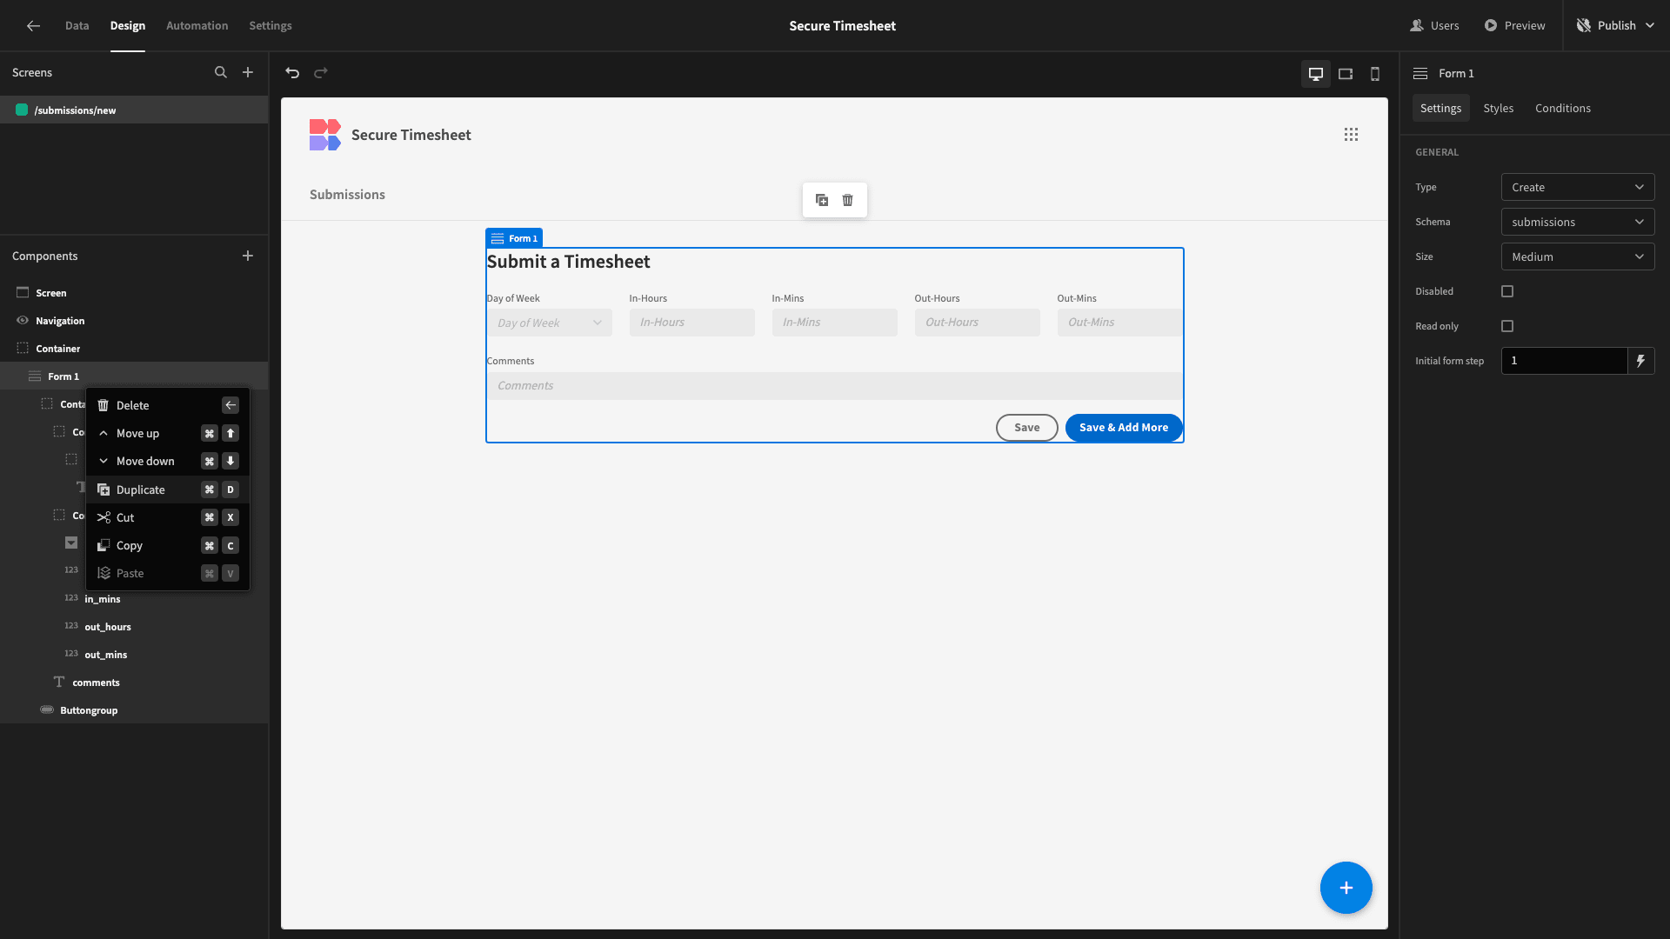Open Day of Week dropdown
The width and height of the screenshot is (1670, 939).
(550, 323)
